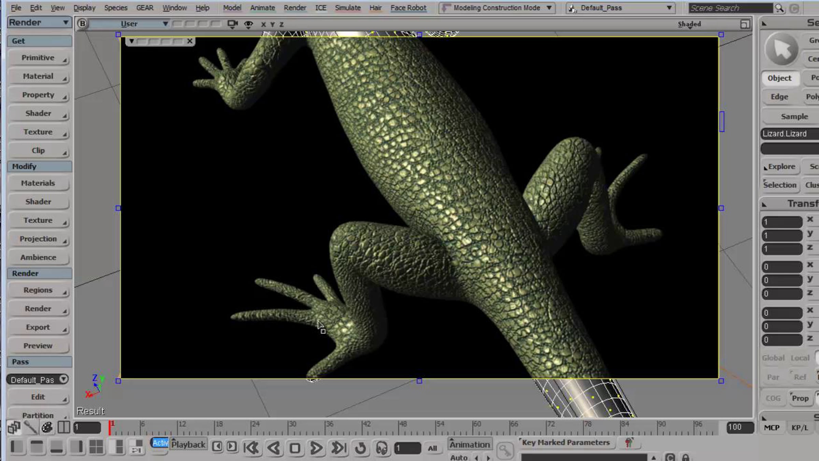Toggle the eye visibility icon in viewport
The height and width of the screenshot is (461, 819).
[x=248, y=24]
